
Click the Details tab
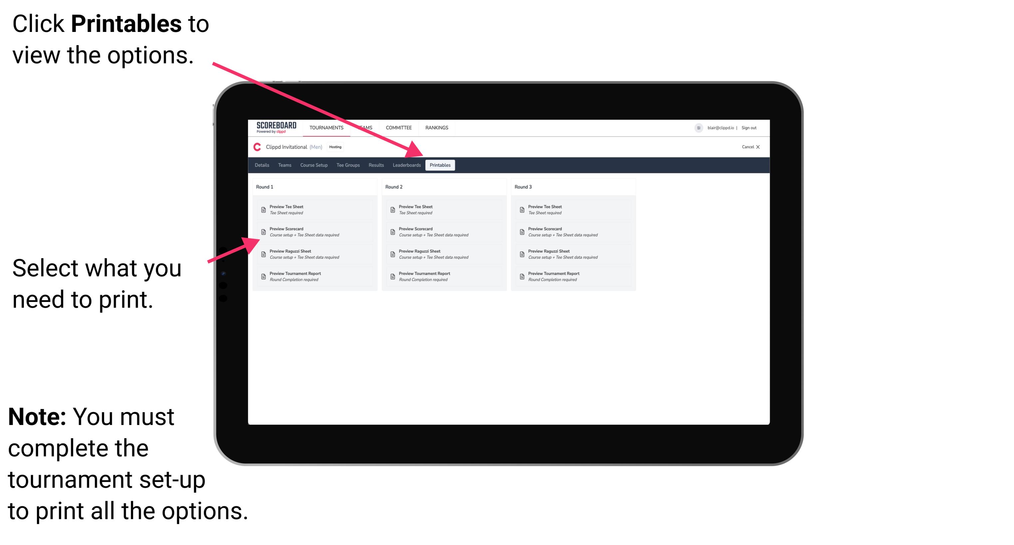[x=263, y=165]
